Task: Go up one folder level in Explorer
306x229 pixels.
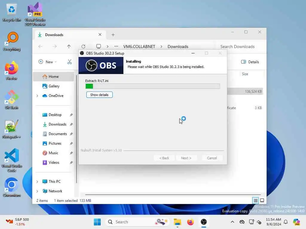Action: click(69, 47)
